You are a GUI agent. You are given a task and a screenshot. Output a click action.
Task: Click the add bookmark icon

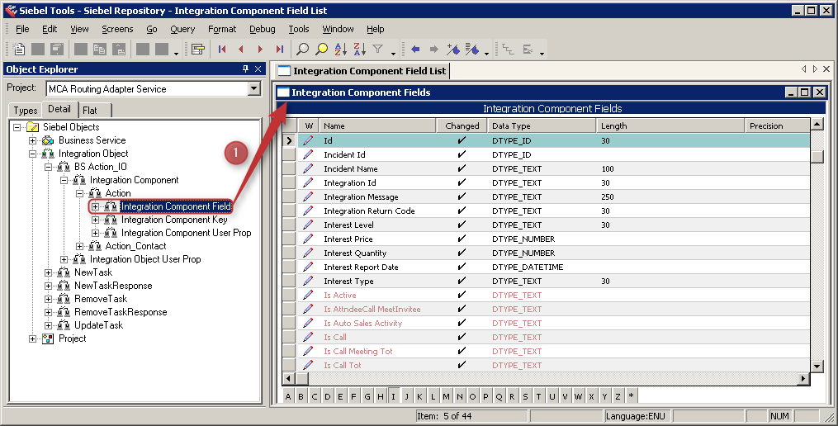tap(453, 50)
